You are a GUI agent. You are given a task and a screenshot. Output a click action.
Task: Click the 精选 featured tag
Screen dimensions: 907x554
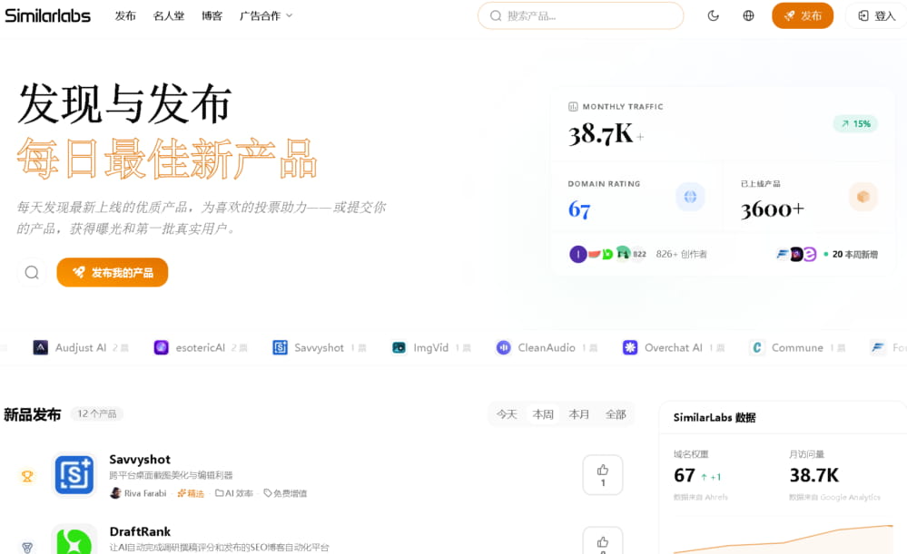(191, 492)
